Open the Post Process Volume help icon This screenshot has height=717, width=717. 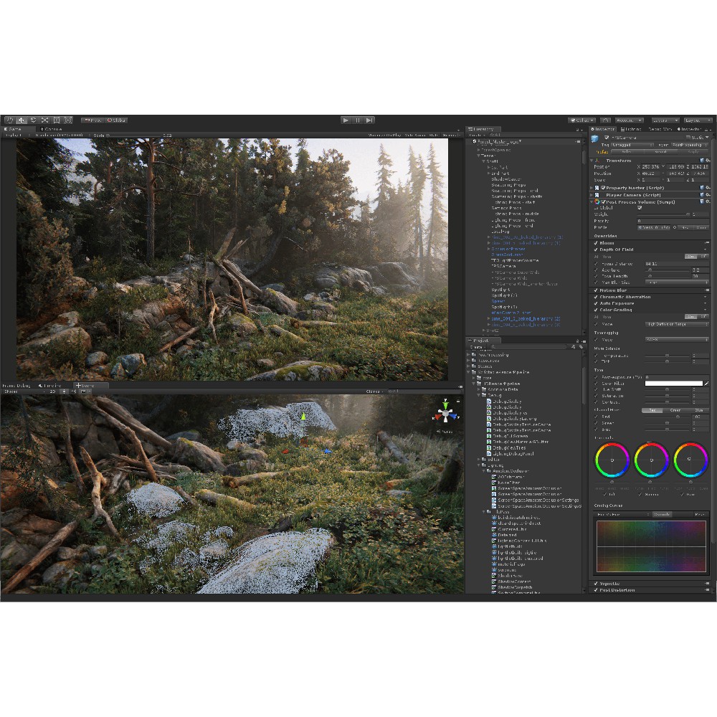click(x=701, y=201)
